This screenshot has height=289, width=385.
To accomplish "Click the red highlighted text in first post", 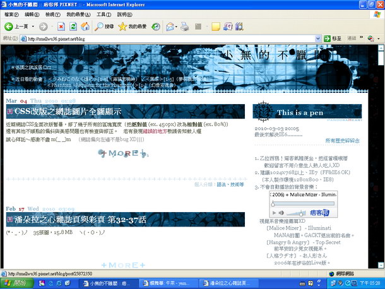I will 155,131.
